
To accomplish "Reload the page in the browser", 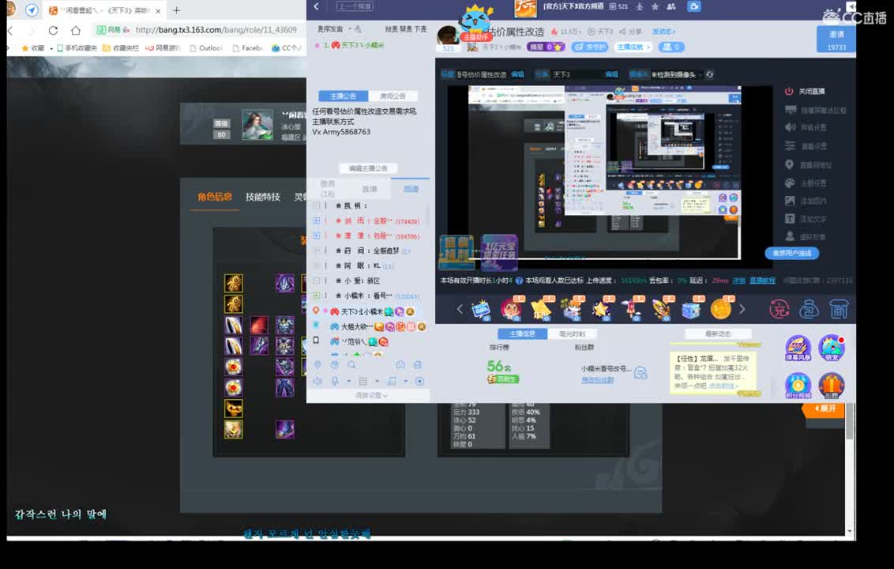I will (x=53, y=30).
